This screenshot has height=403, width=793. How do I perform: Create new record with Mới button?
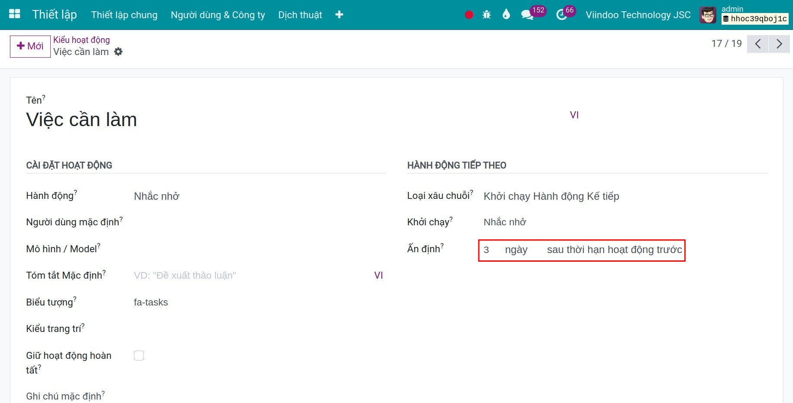(30, 46)
